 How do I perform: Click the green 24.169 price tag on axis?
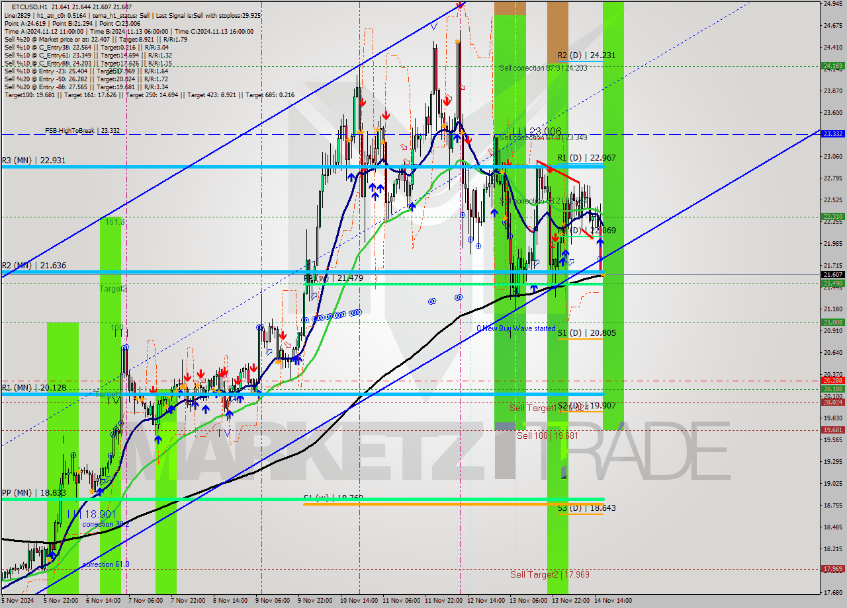[832, 66]
